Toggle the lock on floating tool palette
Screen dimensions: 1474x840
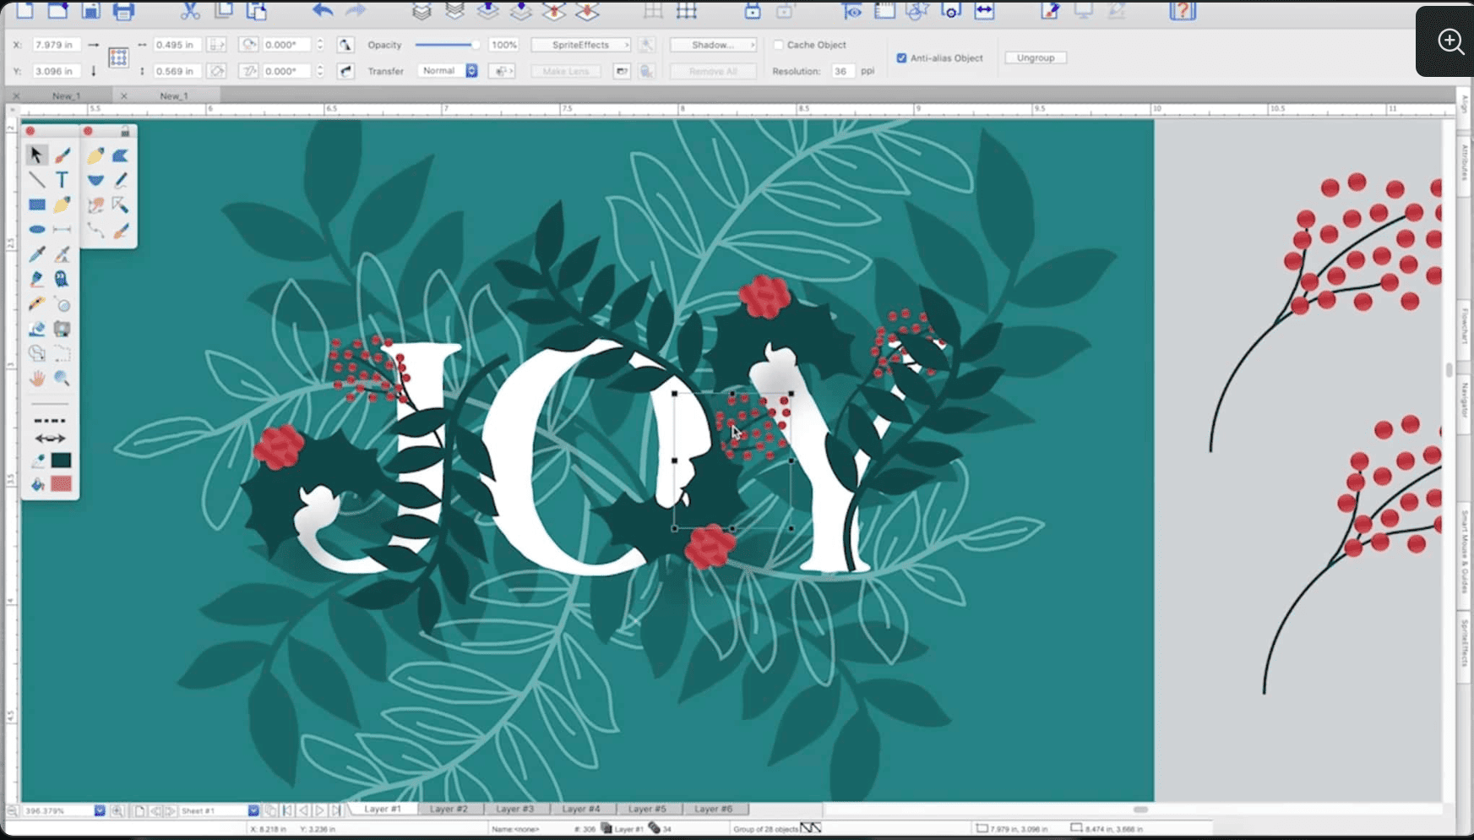pos(125,131)
